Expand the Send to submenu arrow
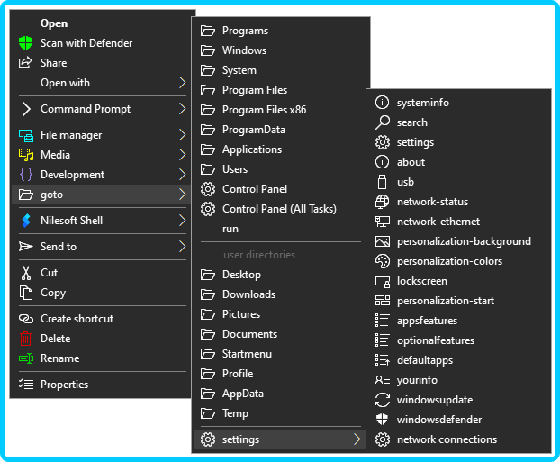560x462 pixels. [183, 247]
